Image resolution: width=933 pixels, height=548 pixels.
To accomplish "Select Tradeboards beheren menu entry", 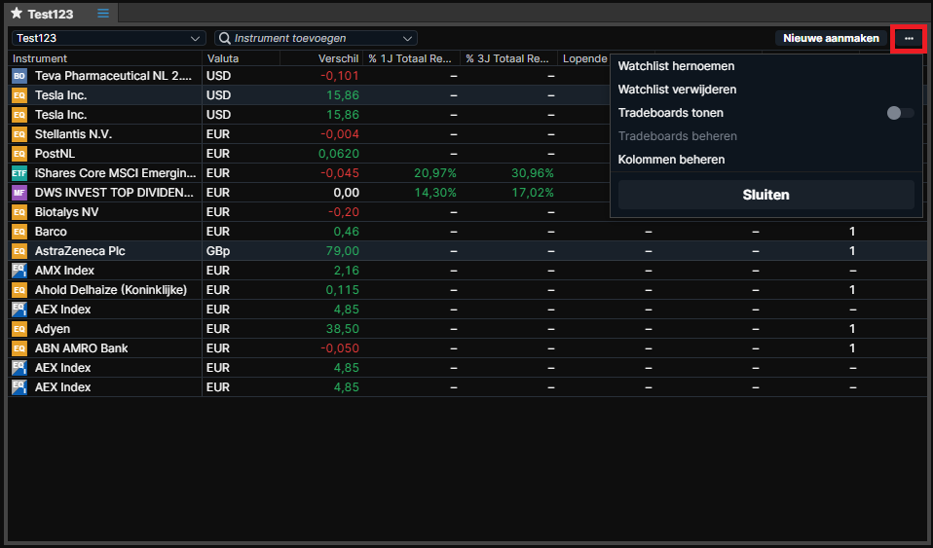I will coord(677,136).
